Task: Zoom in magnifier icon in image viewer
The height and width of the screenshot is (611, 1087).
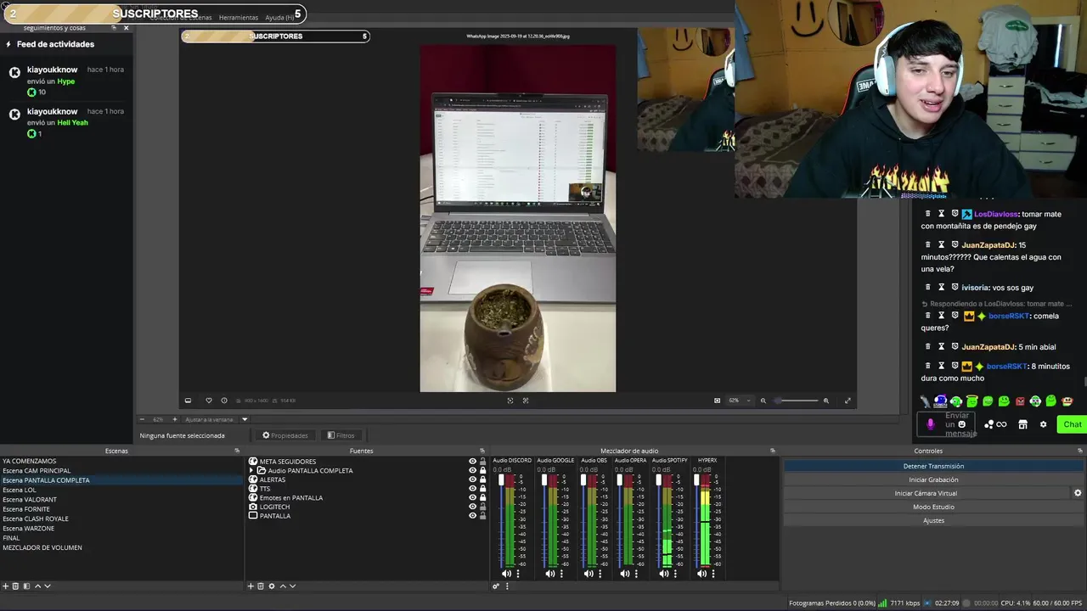Action: click(x=825, y=401)
